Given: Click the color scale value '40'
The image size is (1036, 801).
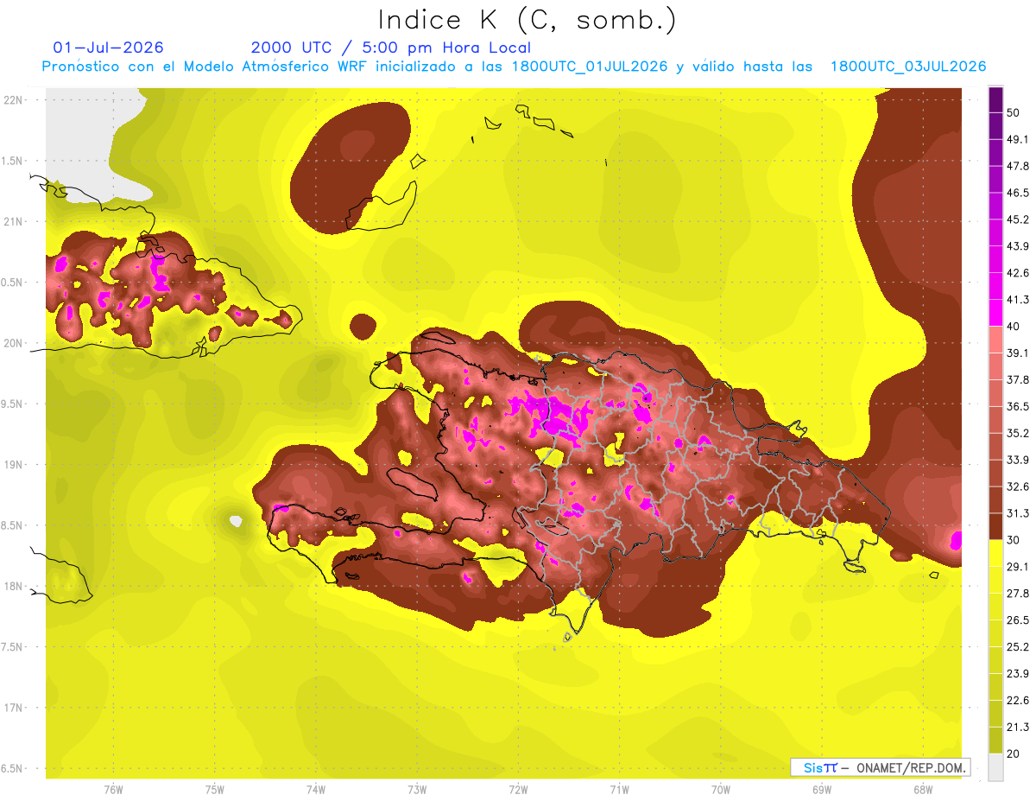Looking at the screenshot, I should point(1014,326).
